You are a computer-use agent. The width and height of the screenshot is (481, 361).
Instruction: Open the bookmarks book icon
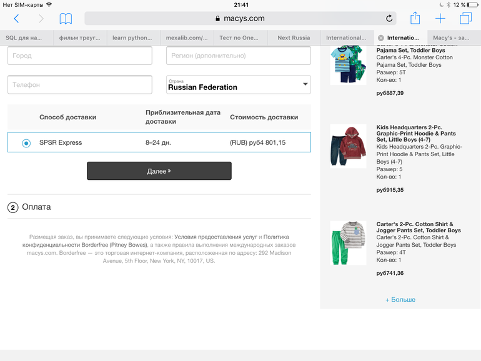66,19
